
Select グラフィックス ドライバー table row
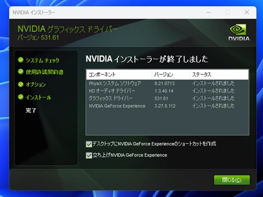[167, 99]
